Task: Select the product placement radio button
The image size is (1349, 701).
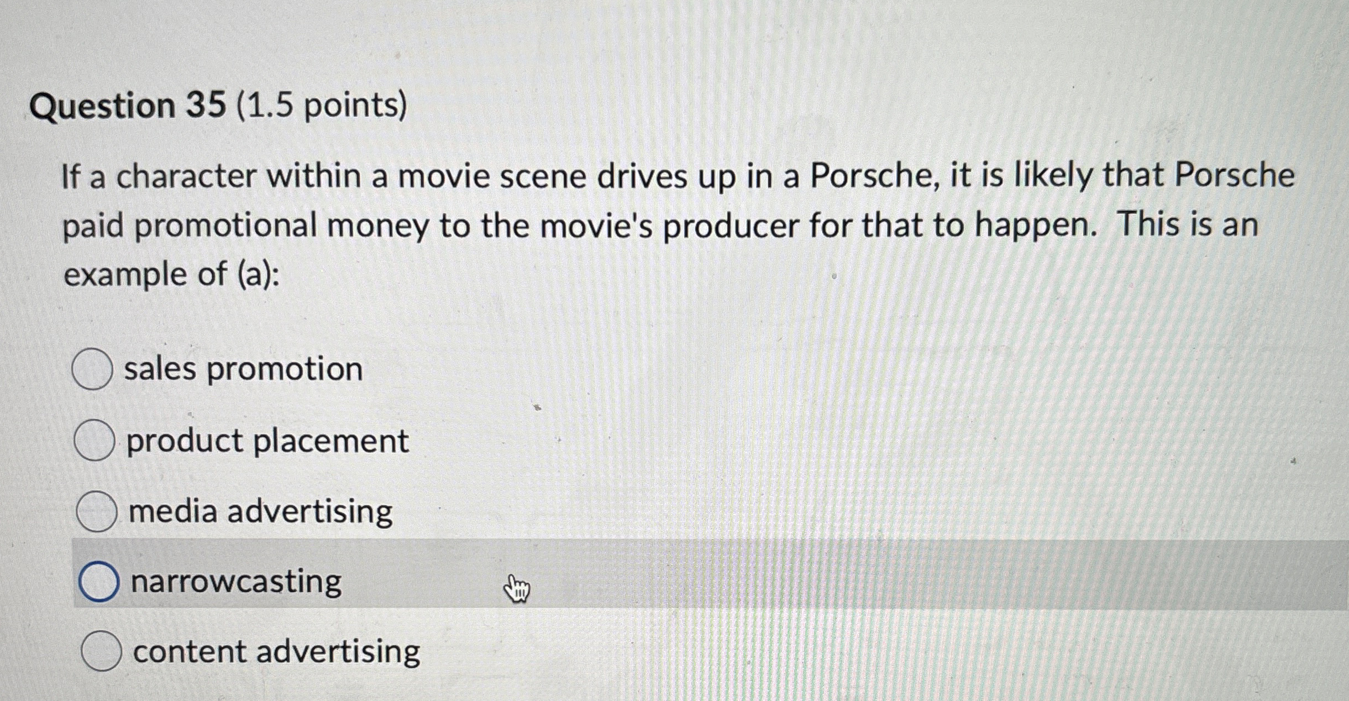Action: 94,440
